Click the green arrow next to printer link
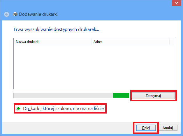Screen dimensions: 183x136 18,109
